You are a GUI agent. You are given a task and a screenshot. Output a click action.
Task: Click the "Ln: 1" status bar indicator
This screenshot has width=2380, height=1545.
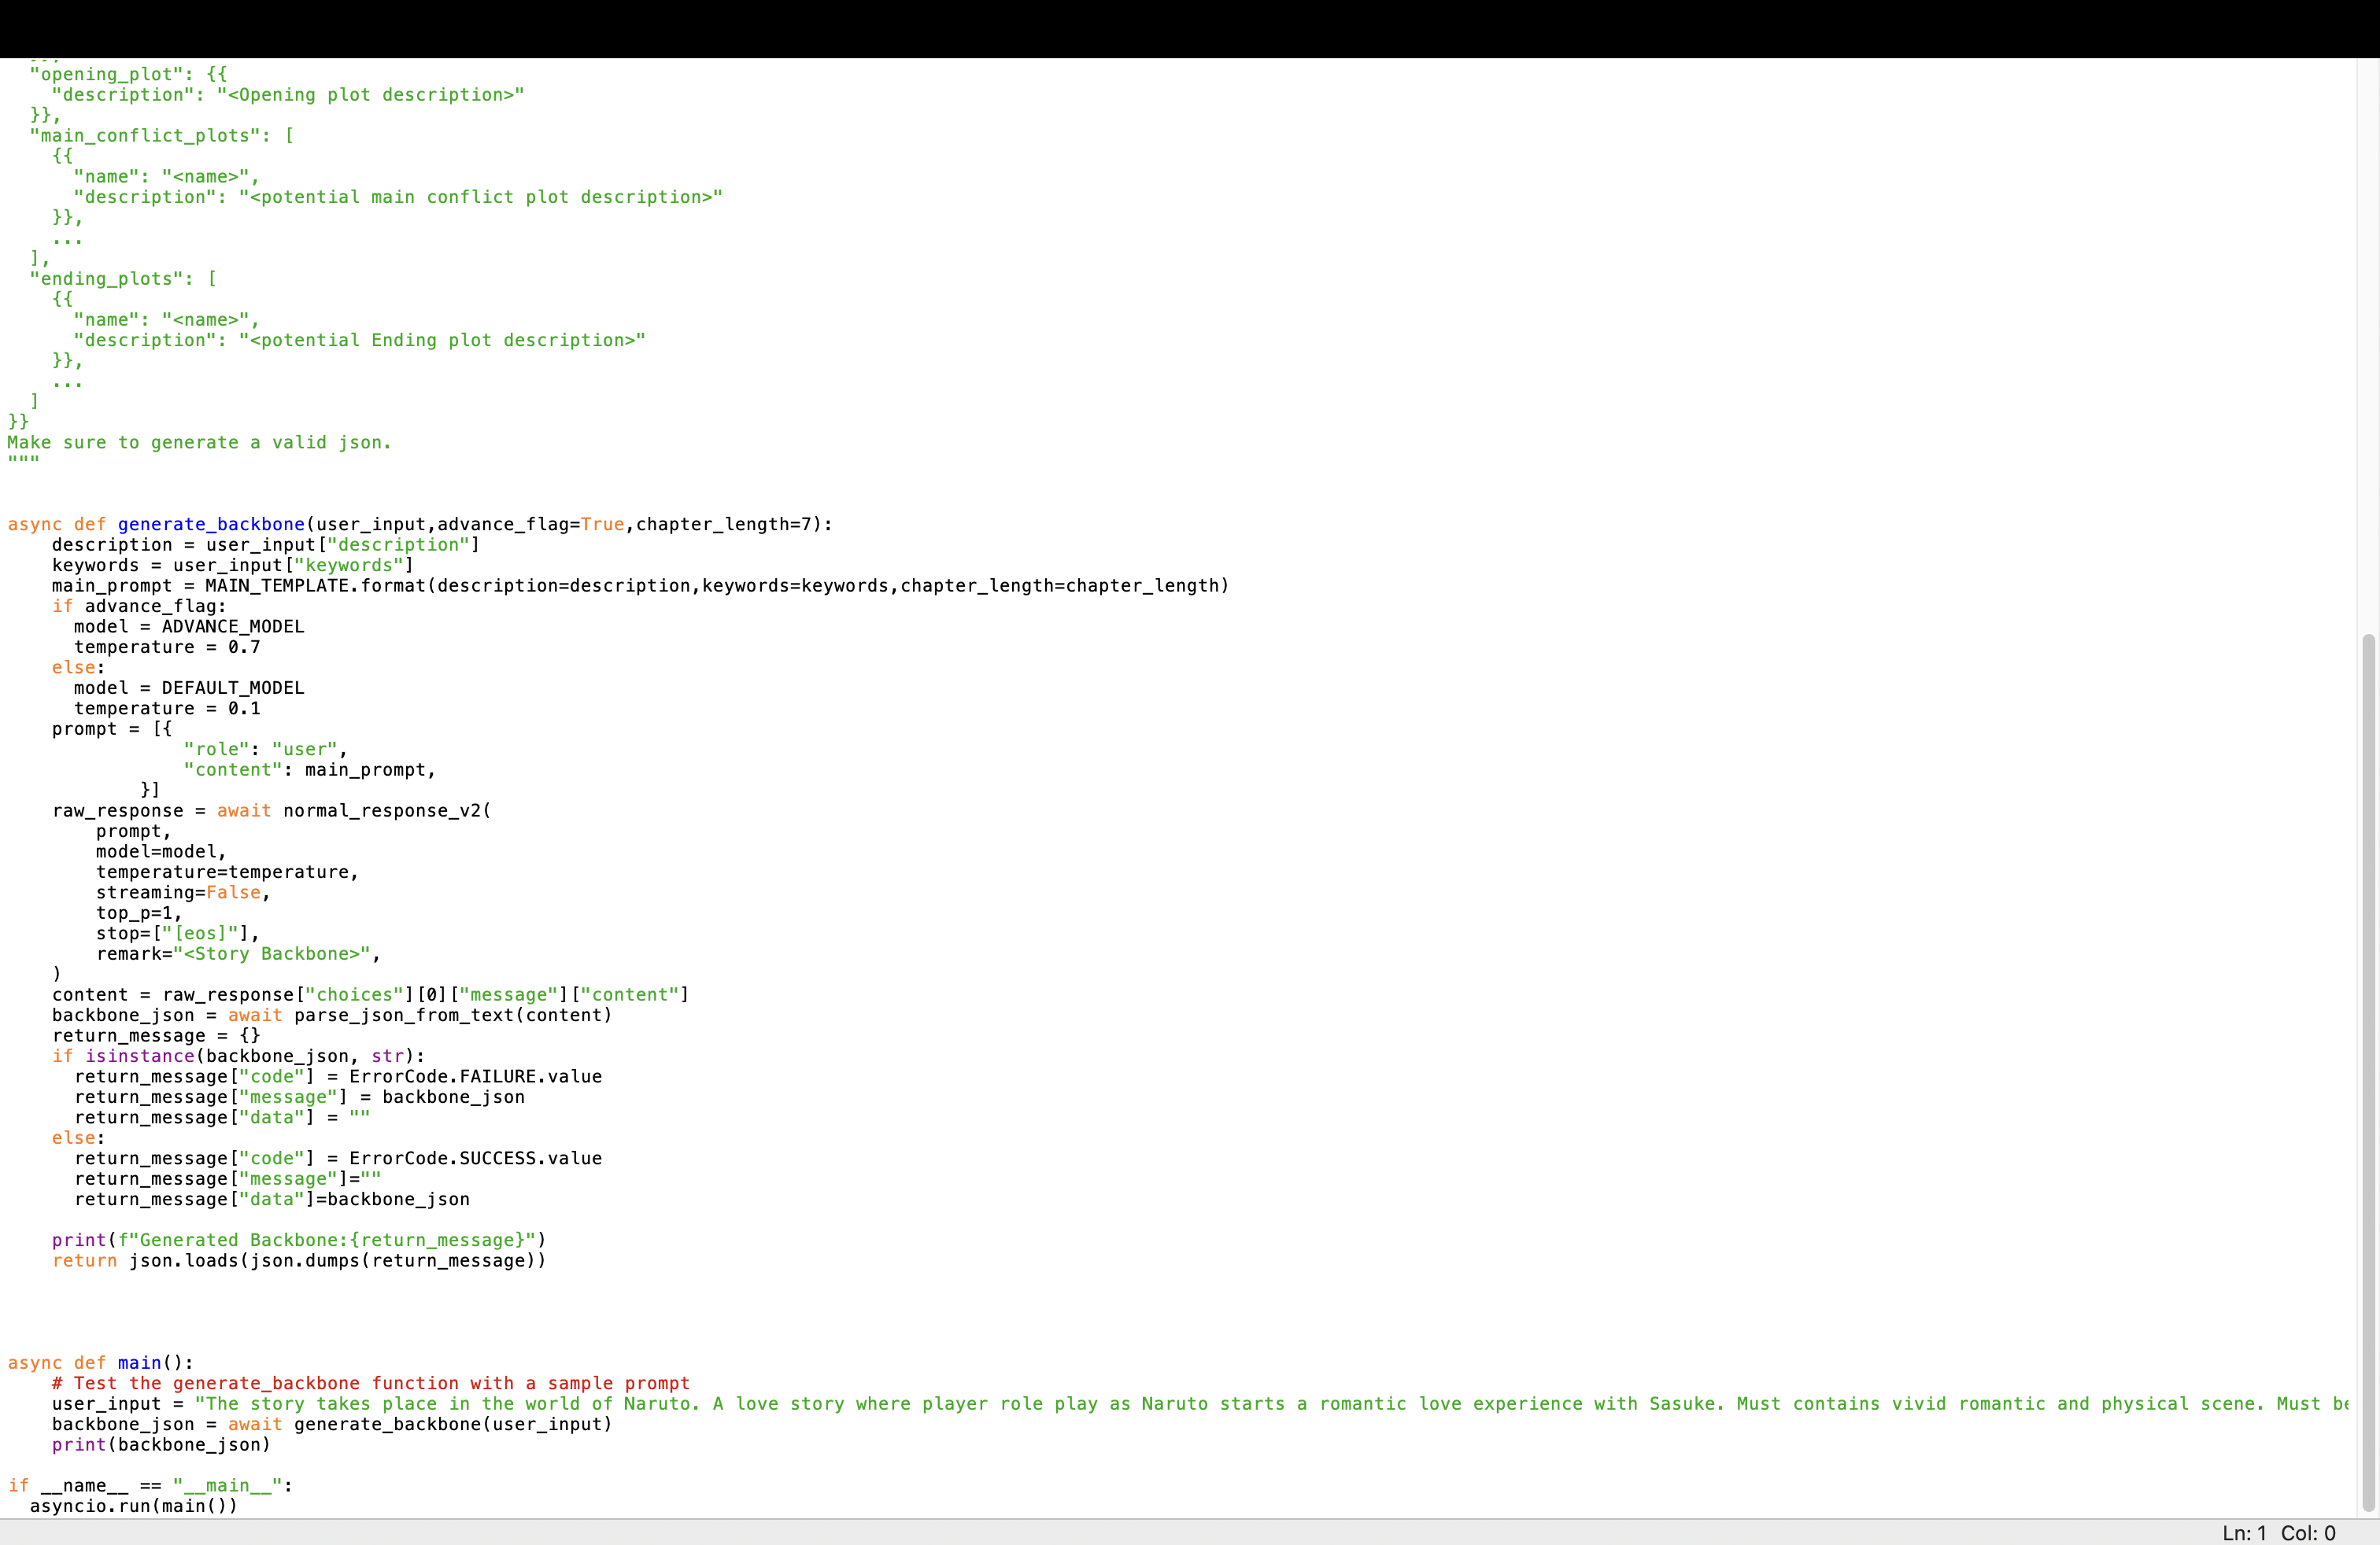point(2244,1533)
